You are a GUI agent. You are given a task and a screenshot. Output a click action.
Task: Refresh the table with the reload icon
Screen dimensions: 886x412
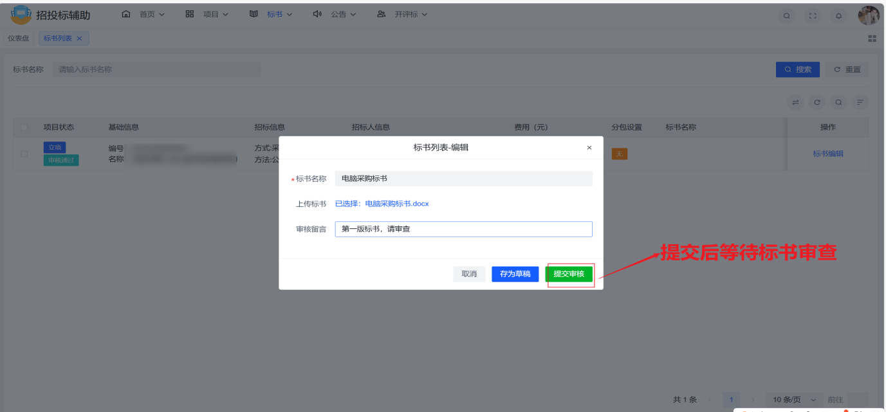(817, 102)
